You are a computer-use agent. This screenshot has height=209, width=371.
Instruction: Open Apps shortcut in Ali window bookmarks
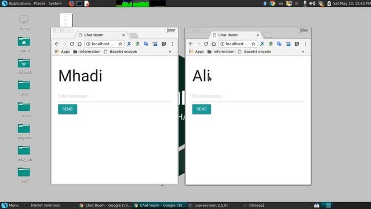[x=197, y=52]
